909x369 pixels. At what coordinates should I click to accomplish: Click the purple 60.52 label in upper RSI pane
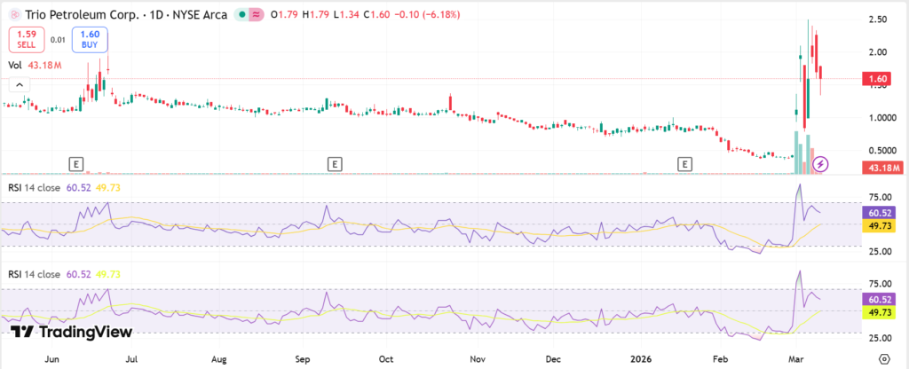878,213
